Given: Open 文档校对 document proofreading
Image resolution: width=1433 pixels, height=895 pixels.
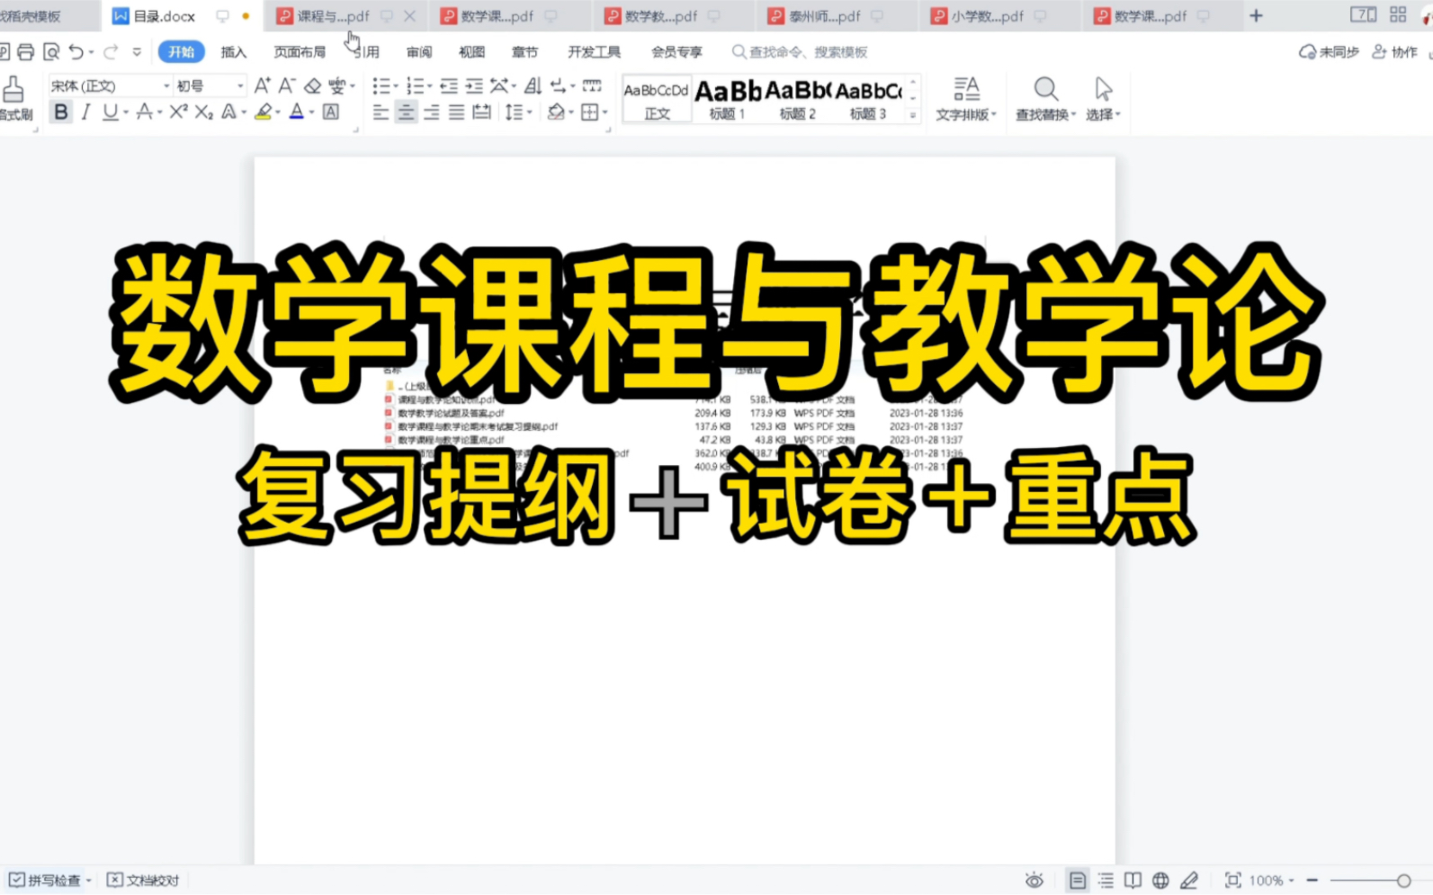Looking at the screenshot, I should click(x=144, y=881).
